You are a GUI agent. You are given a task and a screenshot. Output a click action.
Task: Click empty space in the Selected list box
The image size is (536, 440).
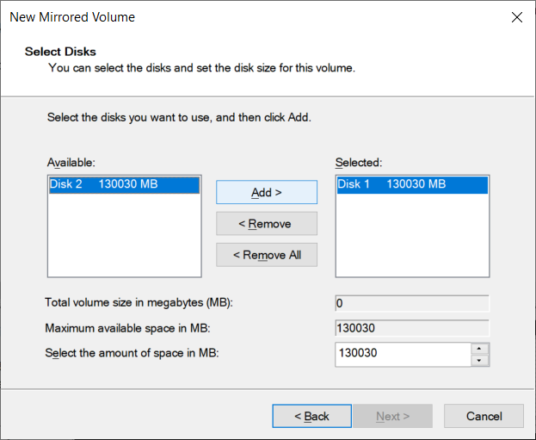click(412, 236)
